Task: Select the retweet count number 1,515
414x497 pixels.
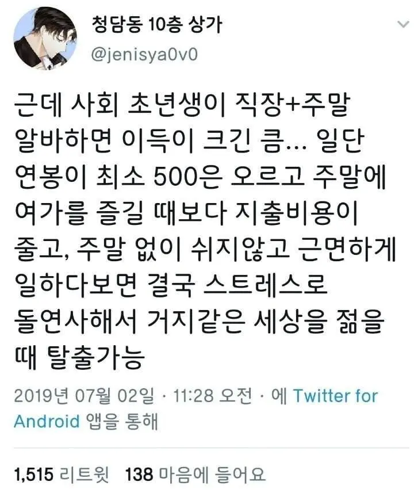Action: click(x=33, y=475)
